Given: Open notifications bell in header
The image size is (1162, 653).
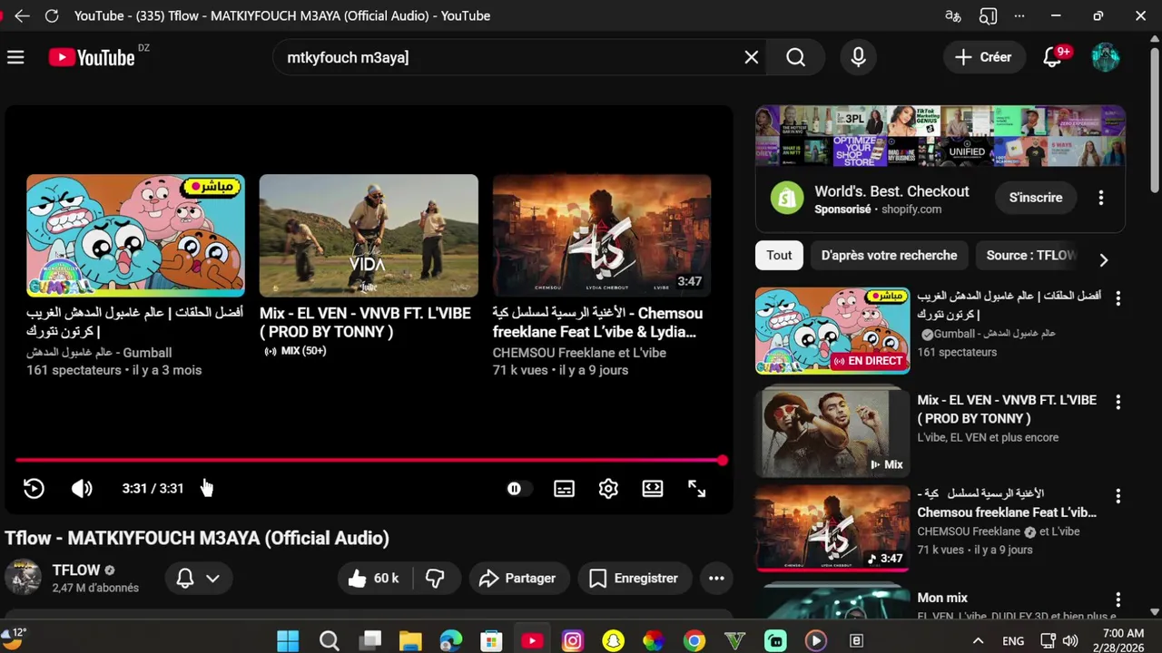Looking at the screenshot, I should 1052,57.
